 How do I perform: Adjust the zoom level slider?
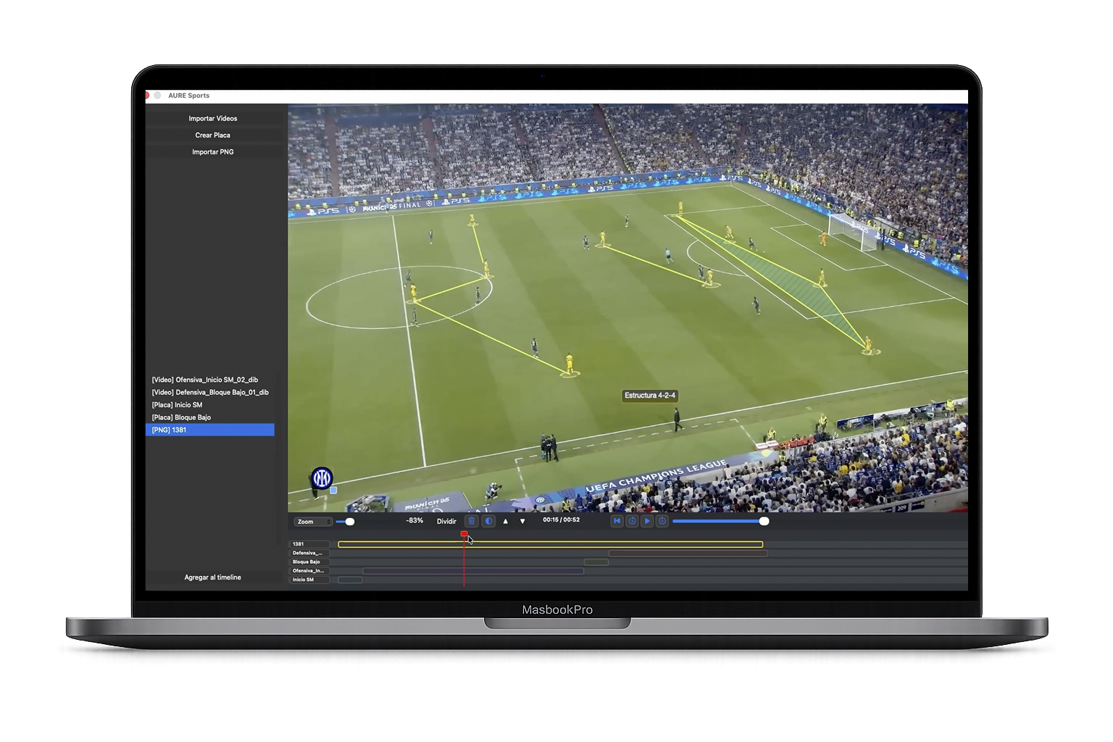click(x=350, y=522)
